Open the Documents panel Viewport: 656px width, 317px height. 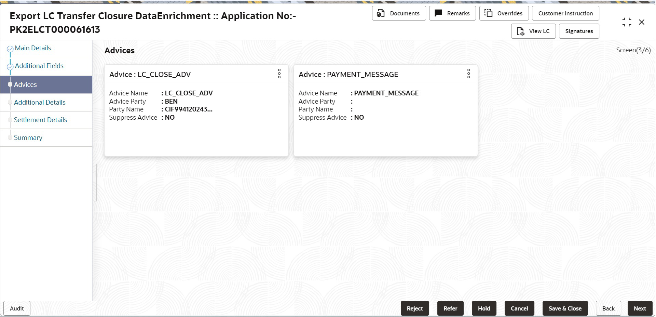click(x=399, y=13)
